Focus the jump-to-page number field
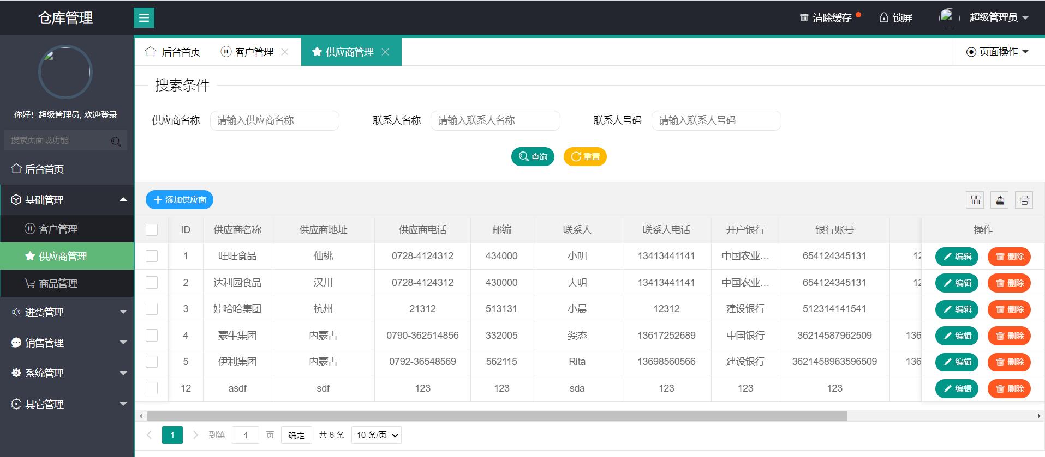Image resolution: width=1045 pixels, height=457 pixels. coord(246,435)
